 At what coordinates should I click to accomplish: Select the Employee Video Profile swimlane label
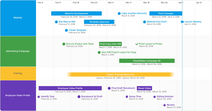18,95
